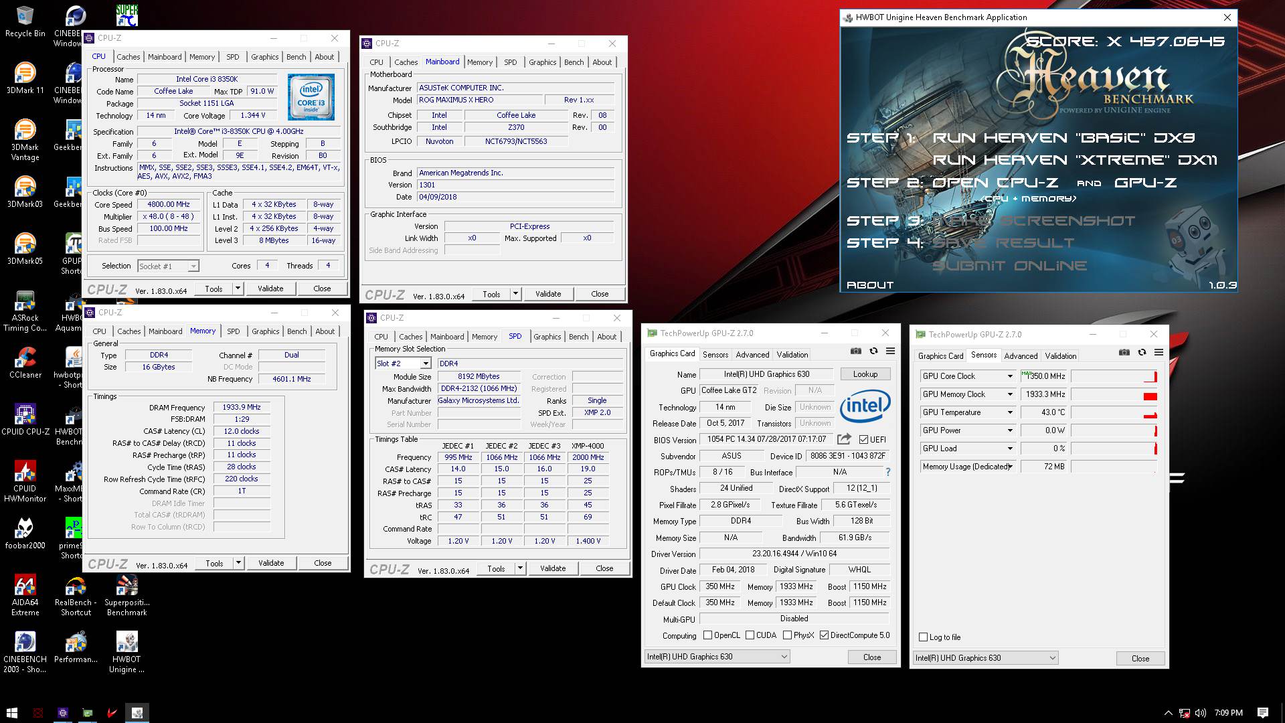Expand the GPU Temperature sensor dropdown
1285x723 pixels.
(1010, 412)
